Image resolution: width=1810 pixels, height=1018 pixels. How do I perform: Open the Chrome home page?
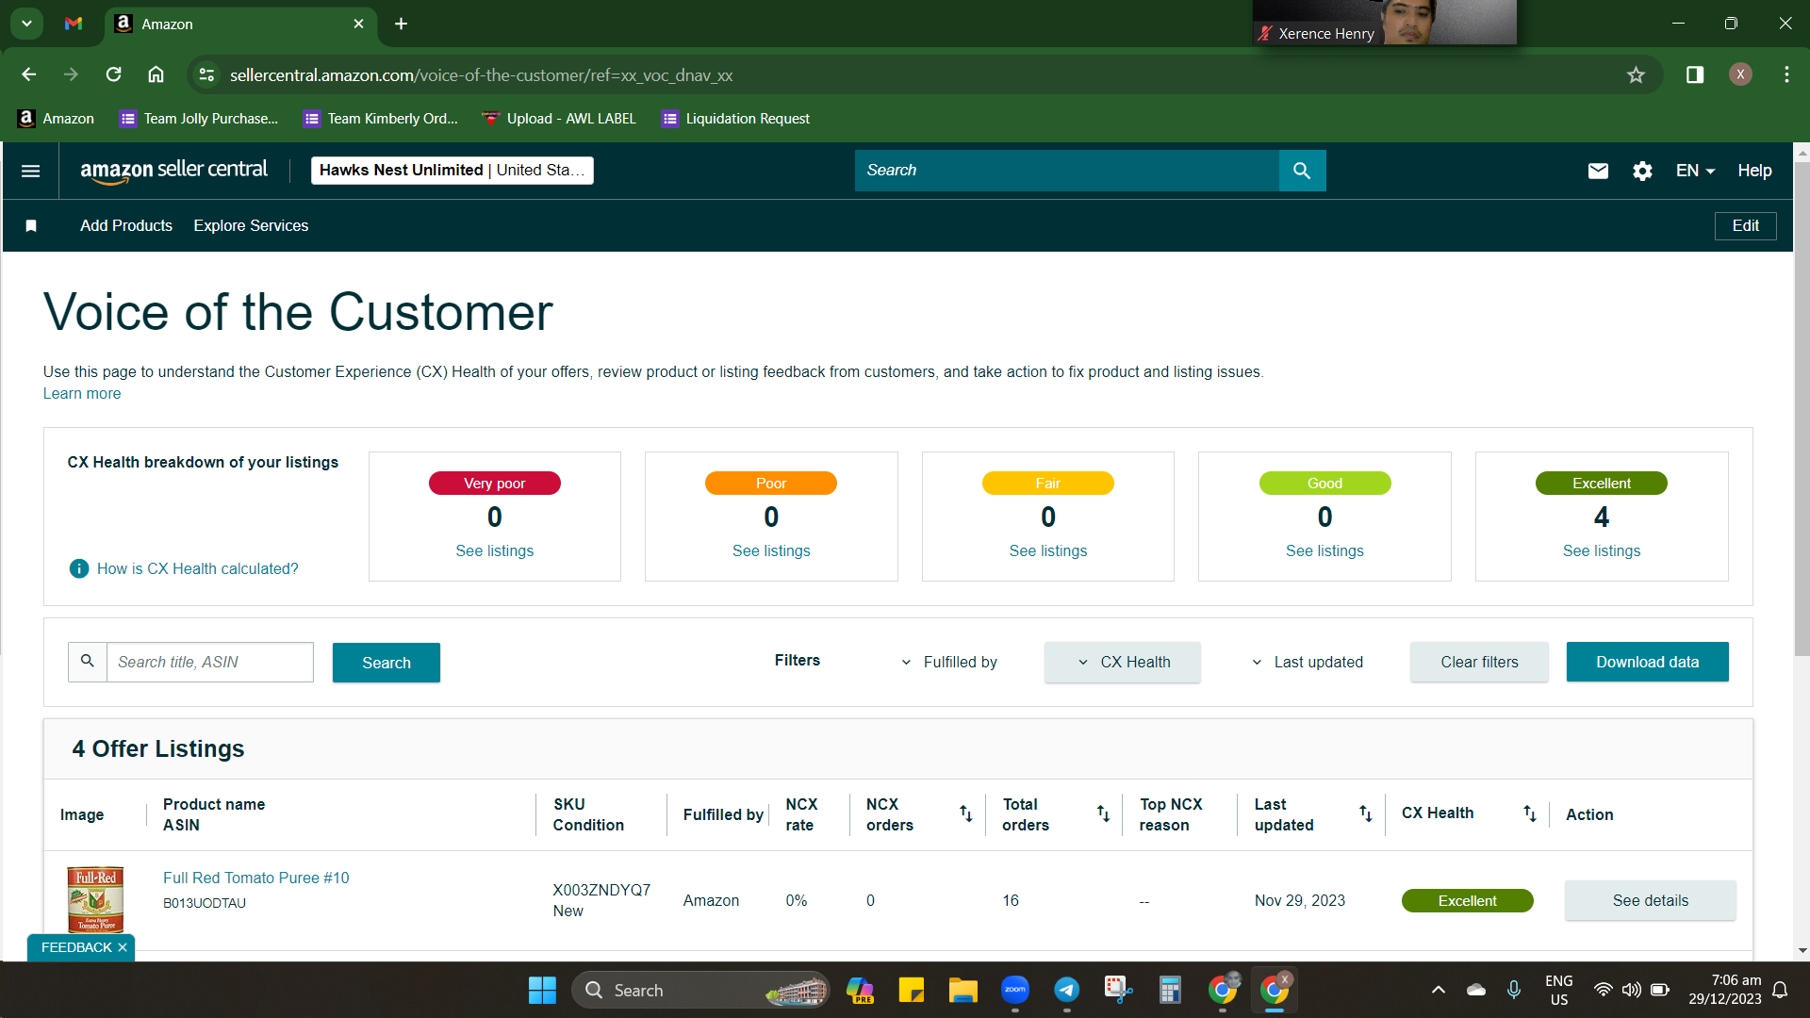pyautogui.click(x=156, y=74)
